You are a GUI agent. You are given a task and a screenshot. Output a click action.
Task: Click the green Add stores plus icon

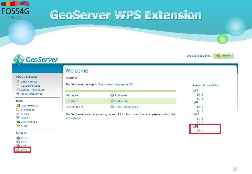coord(112,101)
